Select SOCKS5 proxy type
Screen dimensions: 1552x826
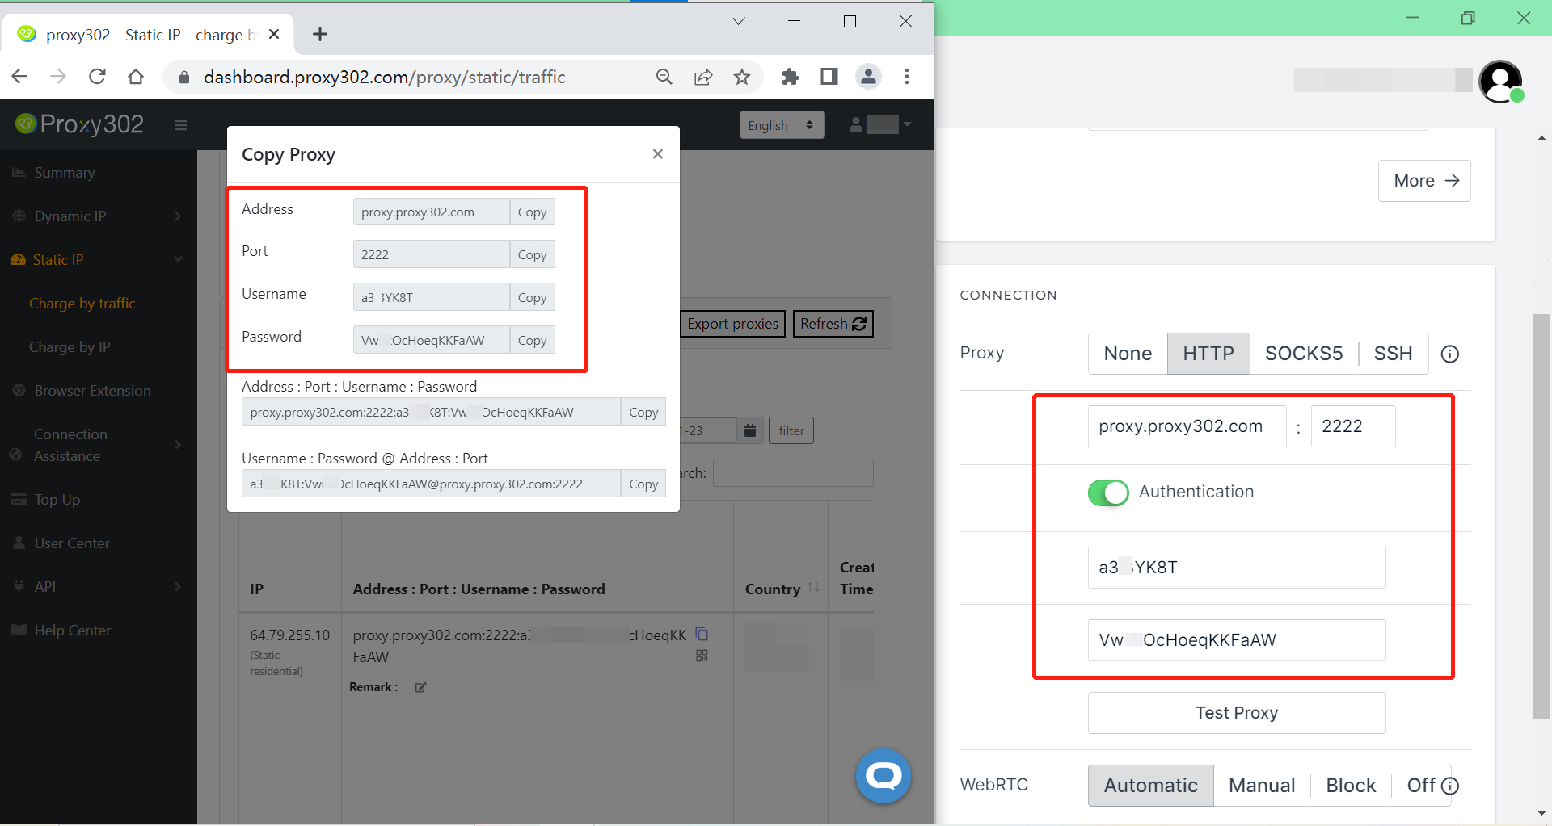[x=1304, y=354]
